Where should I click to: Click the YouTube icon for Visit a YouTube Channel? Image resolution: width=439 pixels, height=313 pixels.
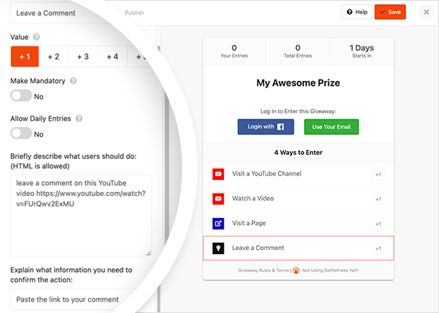click(218, 174)
